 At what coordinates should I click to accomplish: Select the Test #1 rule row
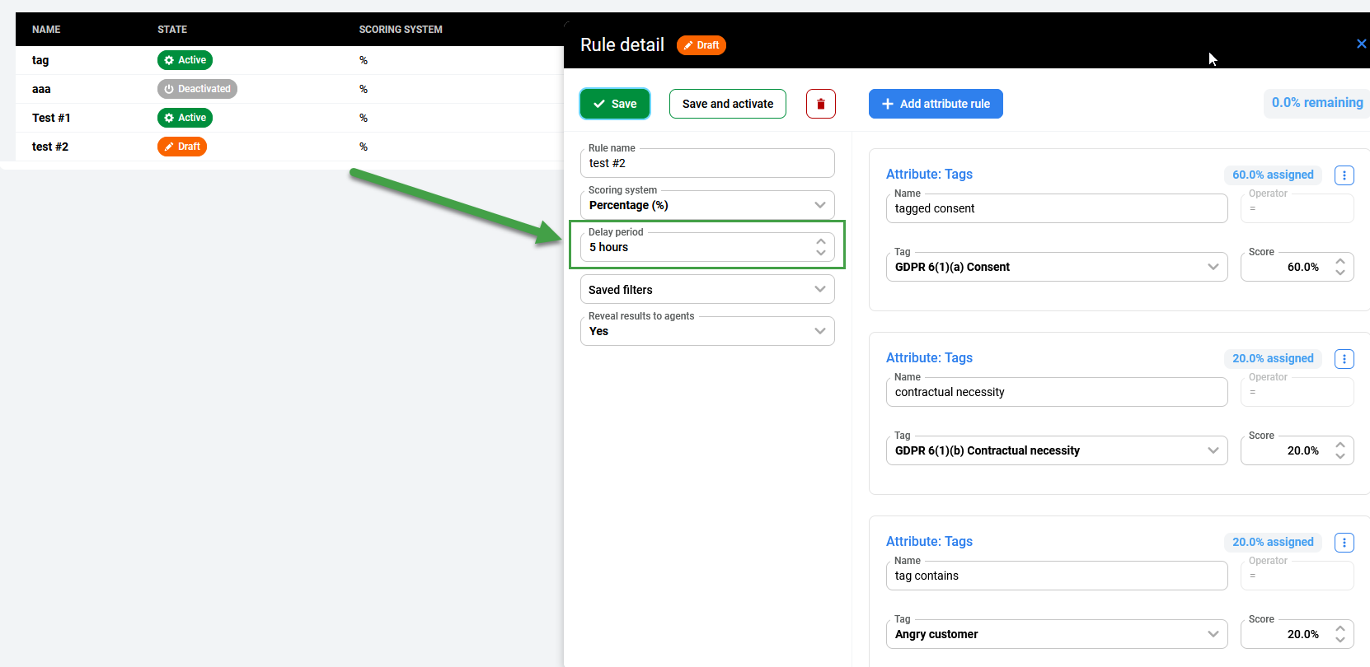click(x=51, y=118)
